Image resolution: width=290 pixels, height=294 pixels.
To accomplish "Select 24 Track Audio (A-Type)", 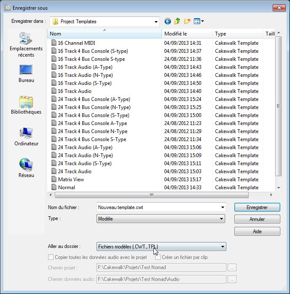I will coord(85,147).
